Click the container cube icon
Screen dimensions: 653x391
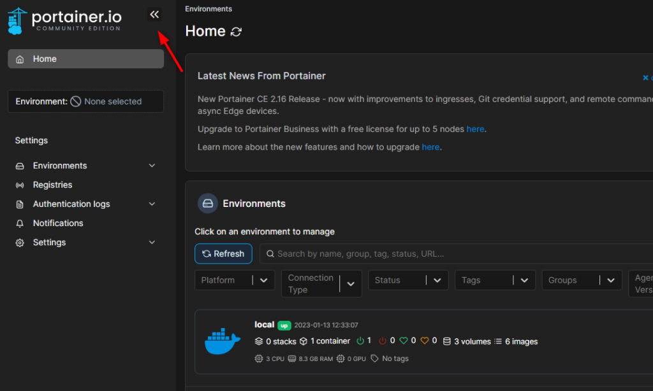pyautogui.click(x=304, y=341)
